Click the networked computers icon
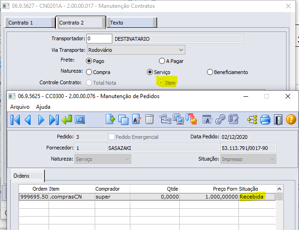299x230 pixels. 178,119
